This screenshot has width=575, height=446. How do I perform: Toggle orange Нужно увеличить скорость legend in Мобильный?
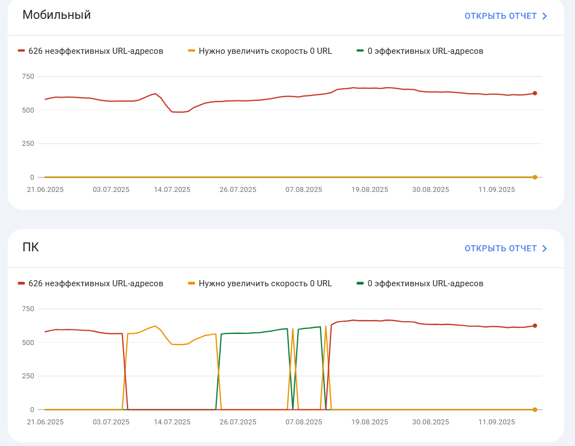pyautogui.click(x=260, y=51)
